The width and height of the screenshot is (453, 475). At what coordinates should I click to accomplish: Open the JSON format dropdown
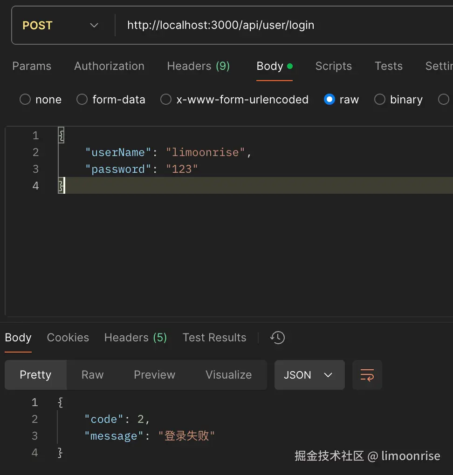pyautogui.click(x=309, y=375)
